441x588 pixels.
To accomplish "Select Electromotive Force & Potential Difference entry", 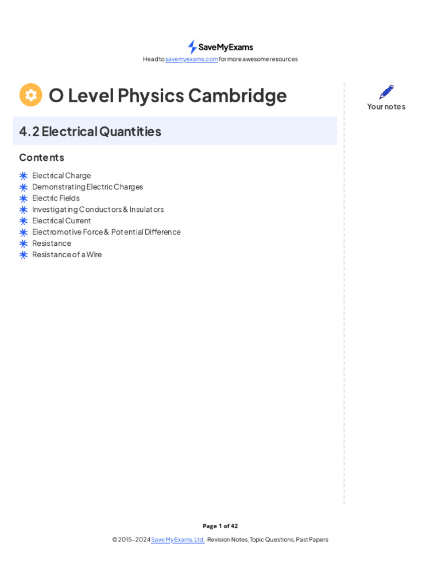I will pos(106,232).
